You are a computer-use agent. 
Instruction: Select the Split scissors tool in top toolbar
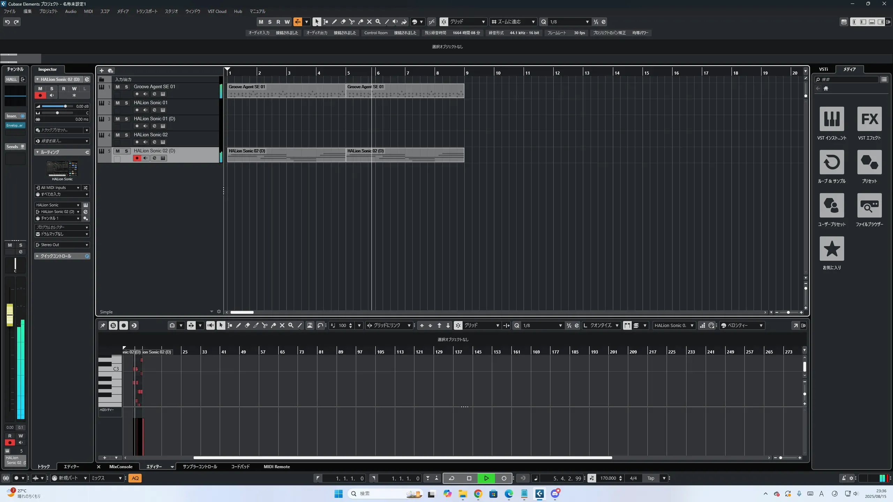[352, 22]
